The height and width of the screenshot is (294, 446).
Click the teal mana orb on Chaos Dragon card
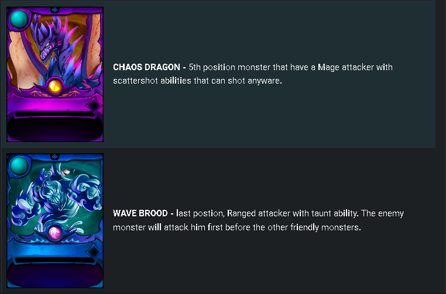click(19, 19)
